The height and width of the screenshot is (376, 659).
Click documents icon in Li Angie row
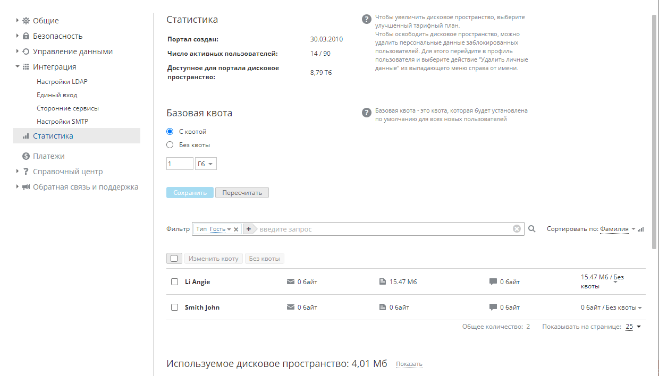tap(382, 281)
